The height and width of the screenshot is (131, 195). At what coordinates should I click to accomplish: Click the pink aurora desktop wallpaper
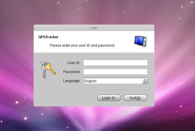tap(174, 62)
